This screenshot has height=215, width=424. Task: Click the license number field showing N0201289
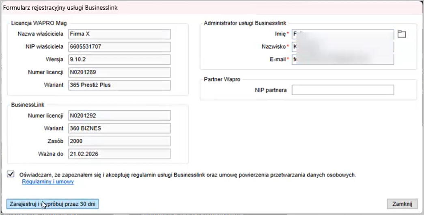[119, 73]
